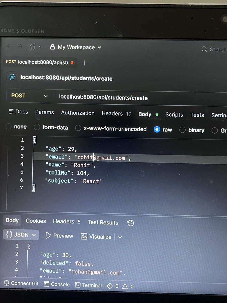
Task: Select the POST localhost:8080/api/stu request tab
Action: [x=40, y=62]
